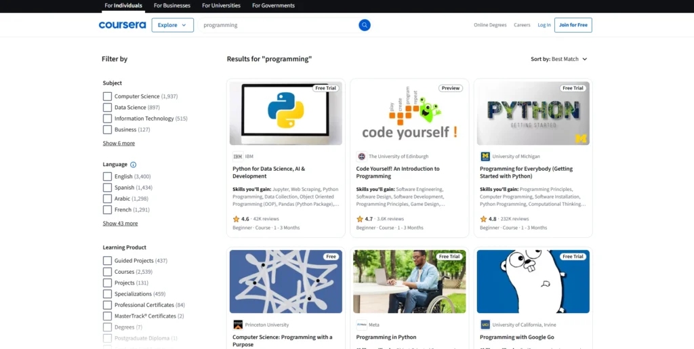Click the search field containing programming
The height and width of the screenshot is (349, 694).
tap(279, 25)
